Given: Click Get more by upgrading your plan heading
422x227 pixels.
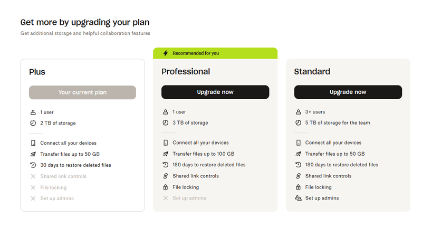Looking at the screenshot, I should [x=85, y=22].
